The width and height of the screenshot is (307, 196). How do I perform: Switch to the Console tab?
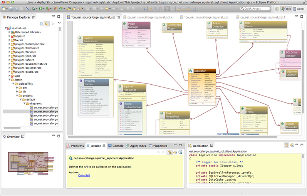[x=116, y=146]
